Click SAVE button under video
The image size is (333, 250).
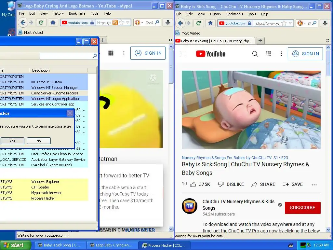(293, 184)
